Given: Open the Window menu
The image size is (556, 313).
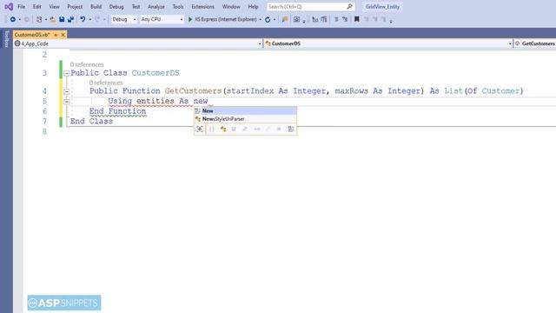Looking at the screenshot, I should [x=231, y=7].
